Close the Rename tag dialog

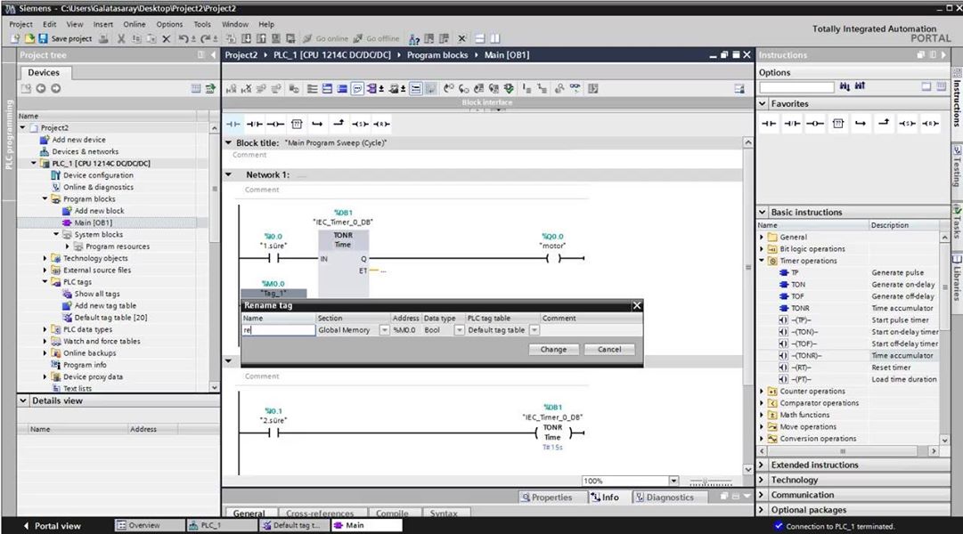click(x=637, y=305)
